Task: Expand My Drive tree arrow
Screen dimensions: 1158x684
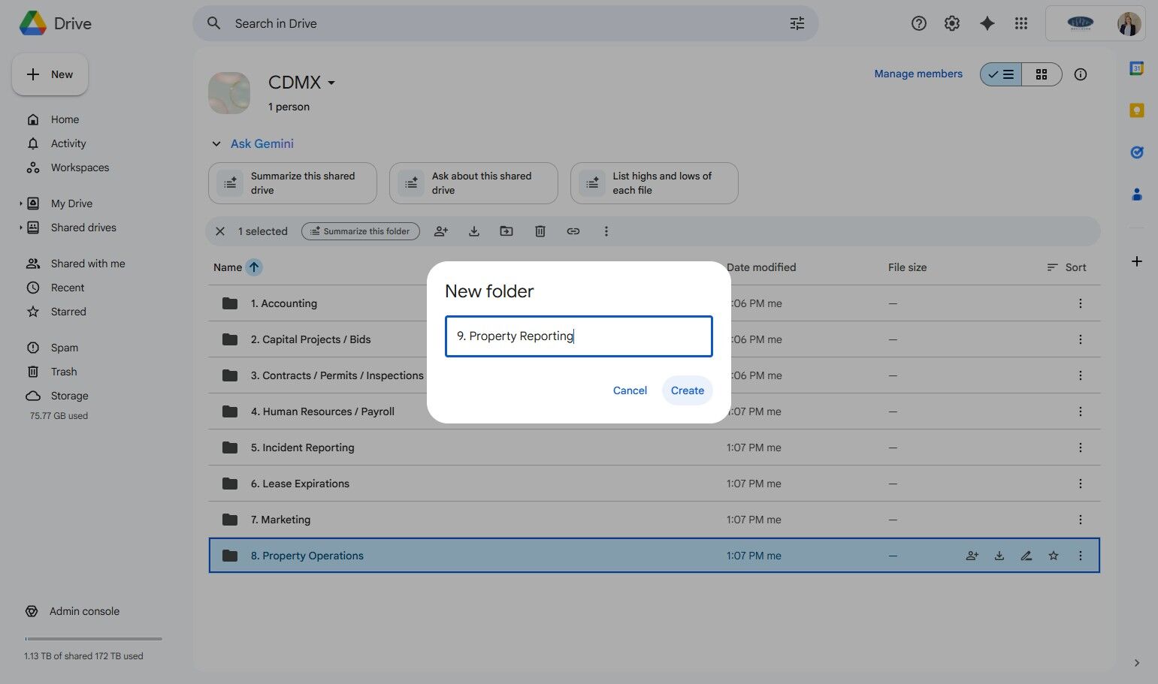Action: (20, 203)
